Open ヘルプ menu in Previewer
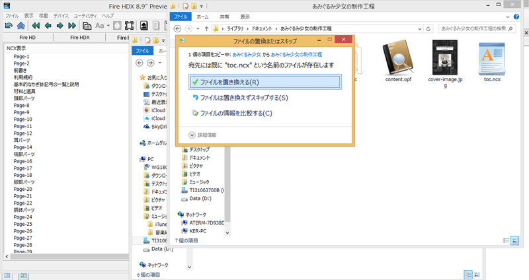The width and height of the screenshot is (529, 280). pyautogui.click(x=108, y=16)
